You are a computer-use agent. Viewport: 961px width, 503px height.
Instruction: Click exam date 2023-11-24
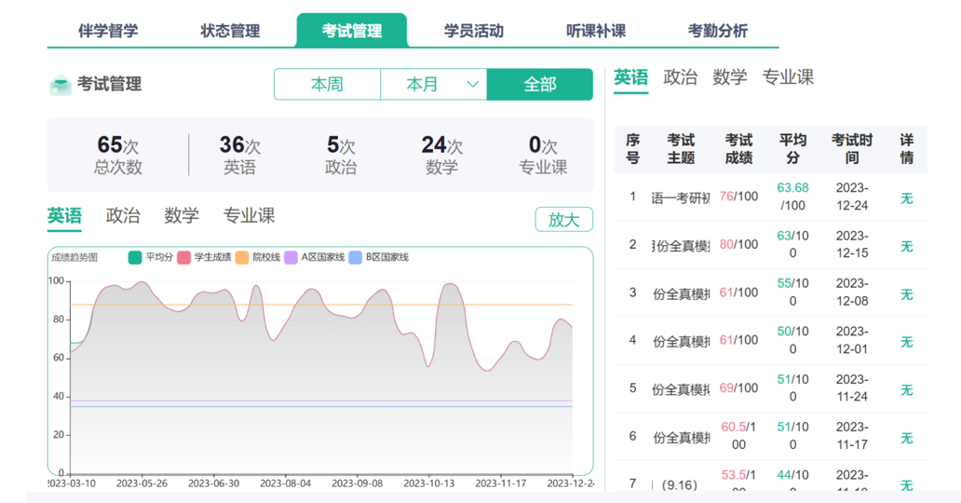click(852, 387)
